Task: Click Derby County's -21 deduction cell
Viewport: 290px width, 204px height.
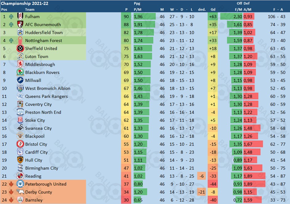Action: (x=202, y=192)
